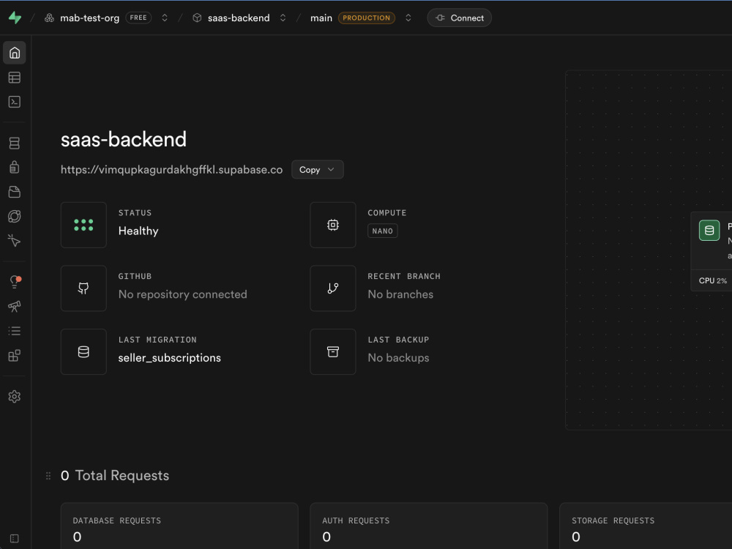Open the Realtime cursor sidebar icon

[15, 240]
